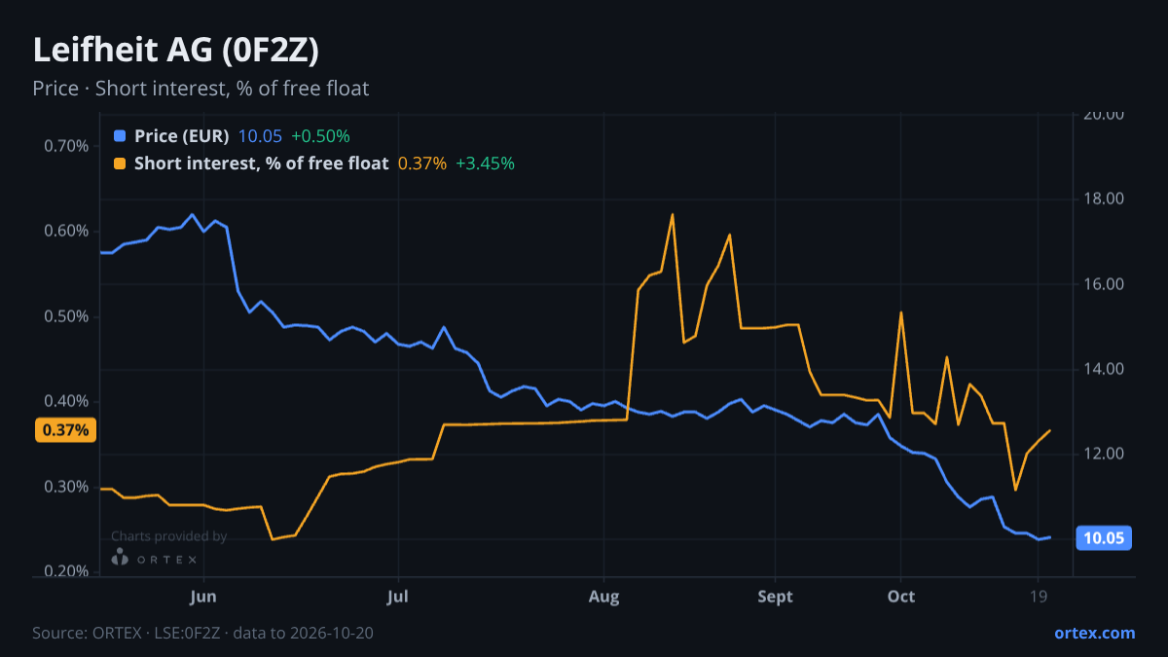Click the Oct label on the time axis
This screenshot has height=657, width=1168.
[x=901, y=597]
